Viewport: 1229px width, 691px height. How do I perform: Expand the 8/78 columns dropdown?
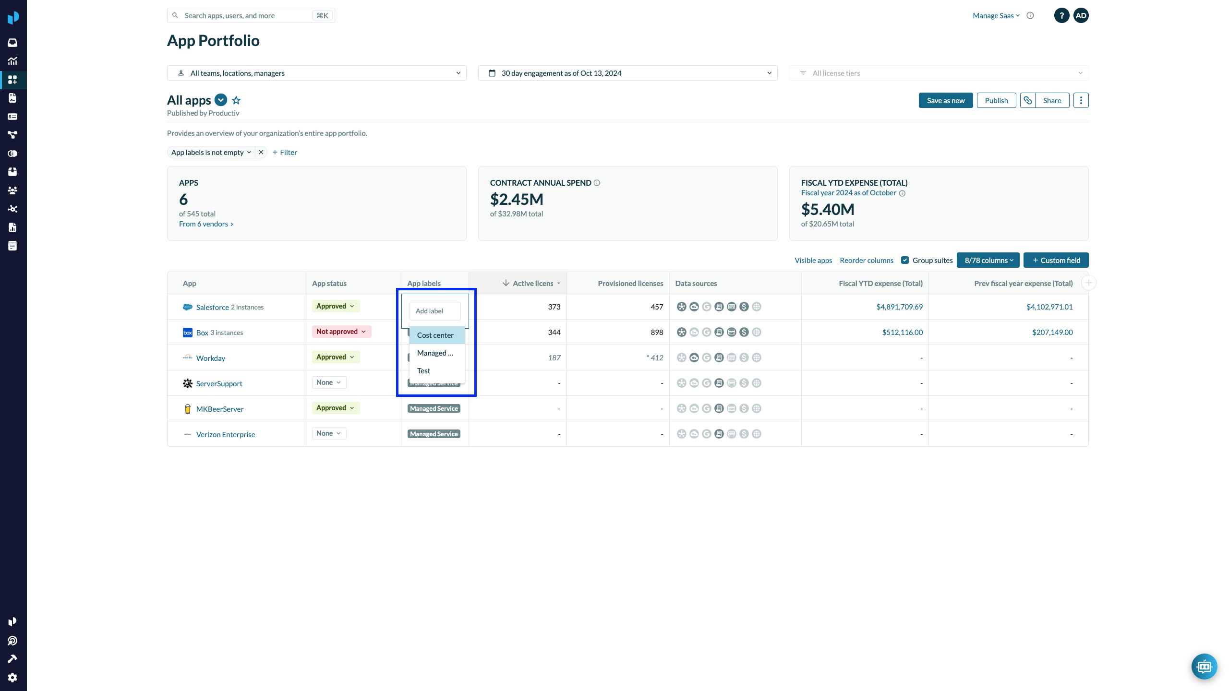pos(988,260)
